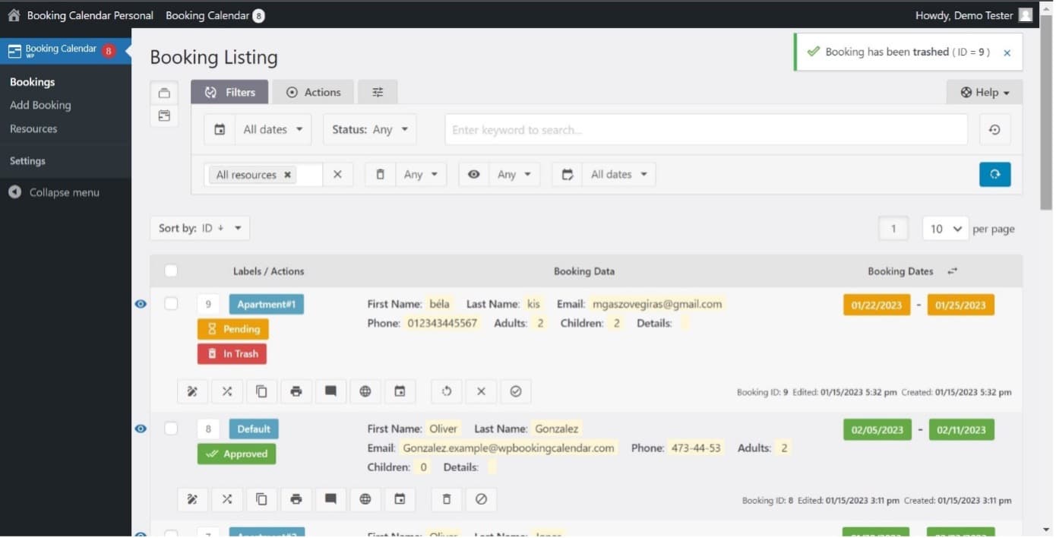Set booking 8 as pending with ban icon
1056x538 pixels.
pyautogui.click(x=481, y=499)
